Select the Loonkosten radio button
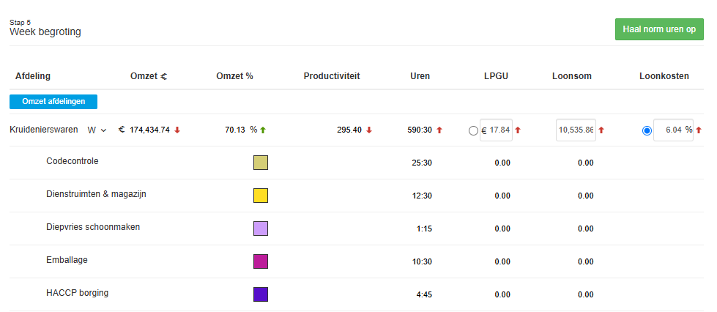This screenshot has height=312, width=717. pos(647,131)
